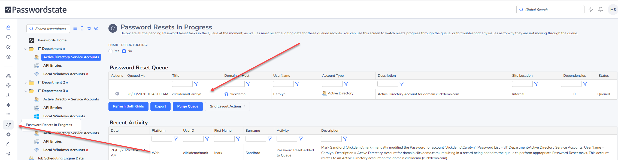Open API Entries under IT Department
This screenshot has height=160, width=618.
(x=52, y=66)
